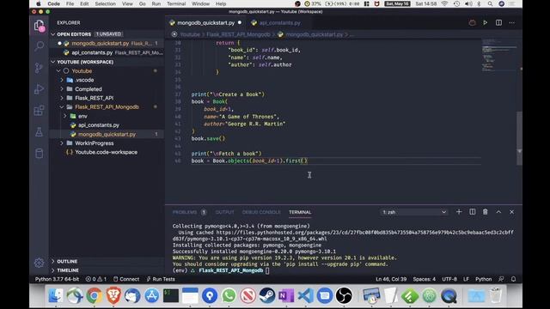This screenshot has width=550, height=309.
Task: Open WhatsApp from the dock
Action: coord(229,295)
